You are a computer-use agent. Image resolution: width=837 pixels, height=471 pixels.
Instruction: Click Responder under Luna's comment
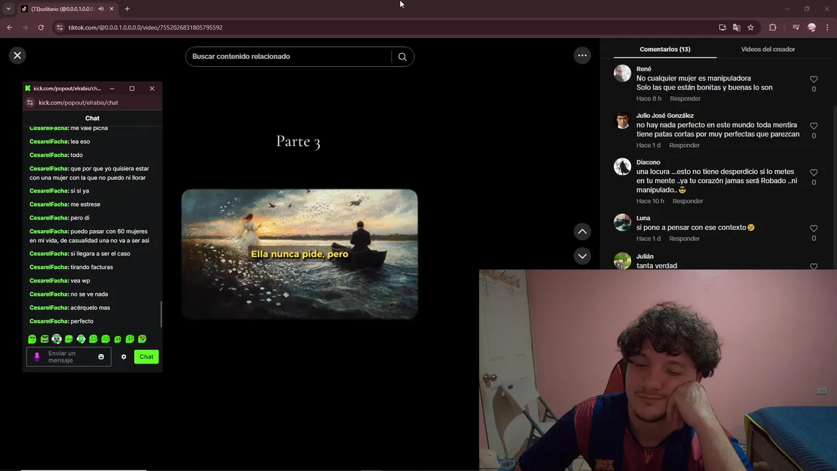point(684,239)
